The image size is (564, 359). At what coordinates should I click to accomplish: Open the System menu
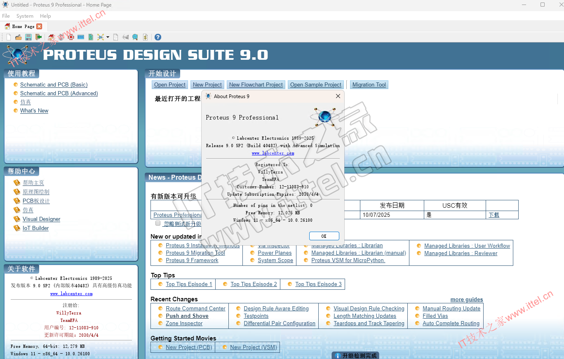(25, 16)
